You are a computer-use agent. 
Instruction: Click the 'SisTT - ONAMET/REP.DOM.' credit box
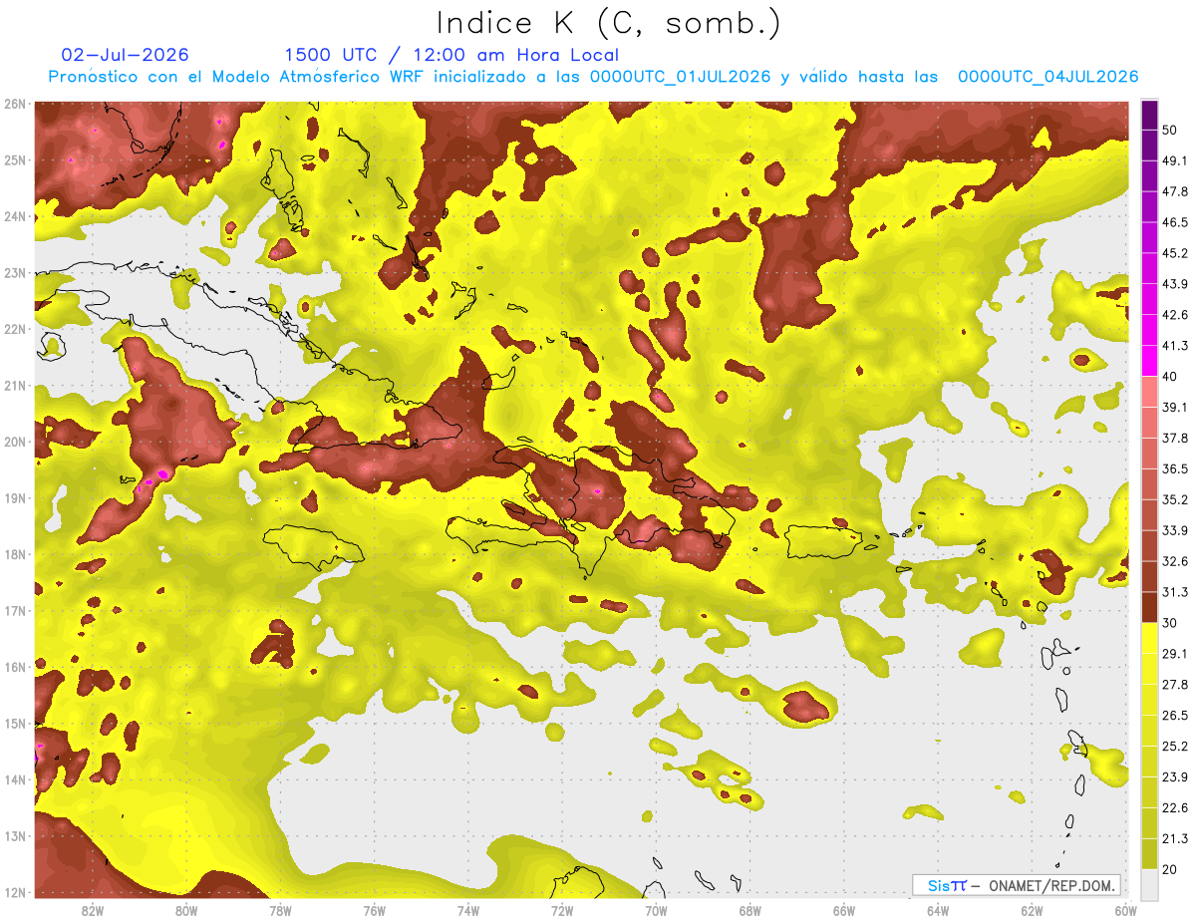pyautogui.click(x=1017, y=885)
